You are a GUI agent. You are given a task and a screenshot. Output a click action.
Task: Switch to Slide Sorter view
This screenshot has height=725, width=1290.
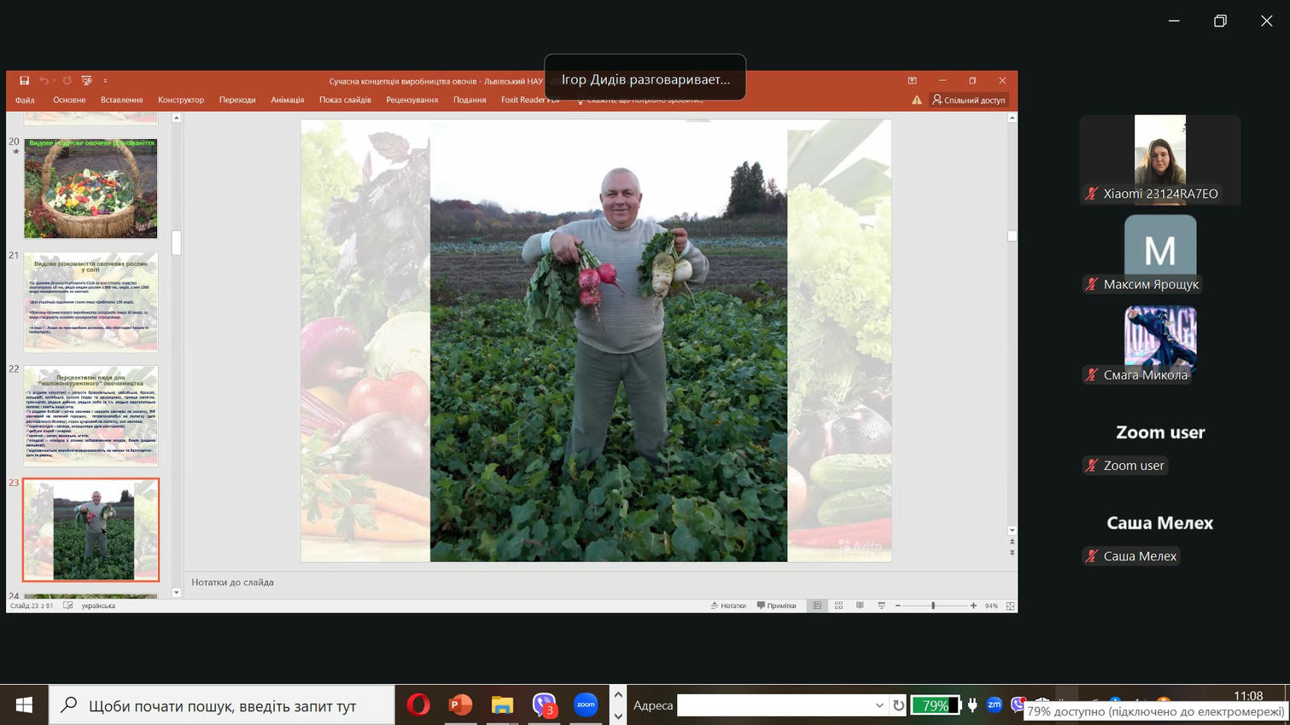pyautogui.click(x=838, y=606)
